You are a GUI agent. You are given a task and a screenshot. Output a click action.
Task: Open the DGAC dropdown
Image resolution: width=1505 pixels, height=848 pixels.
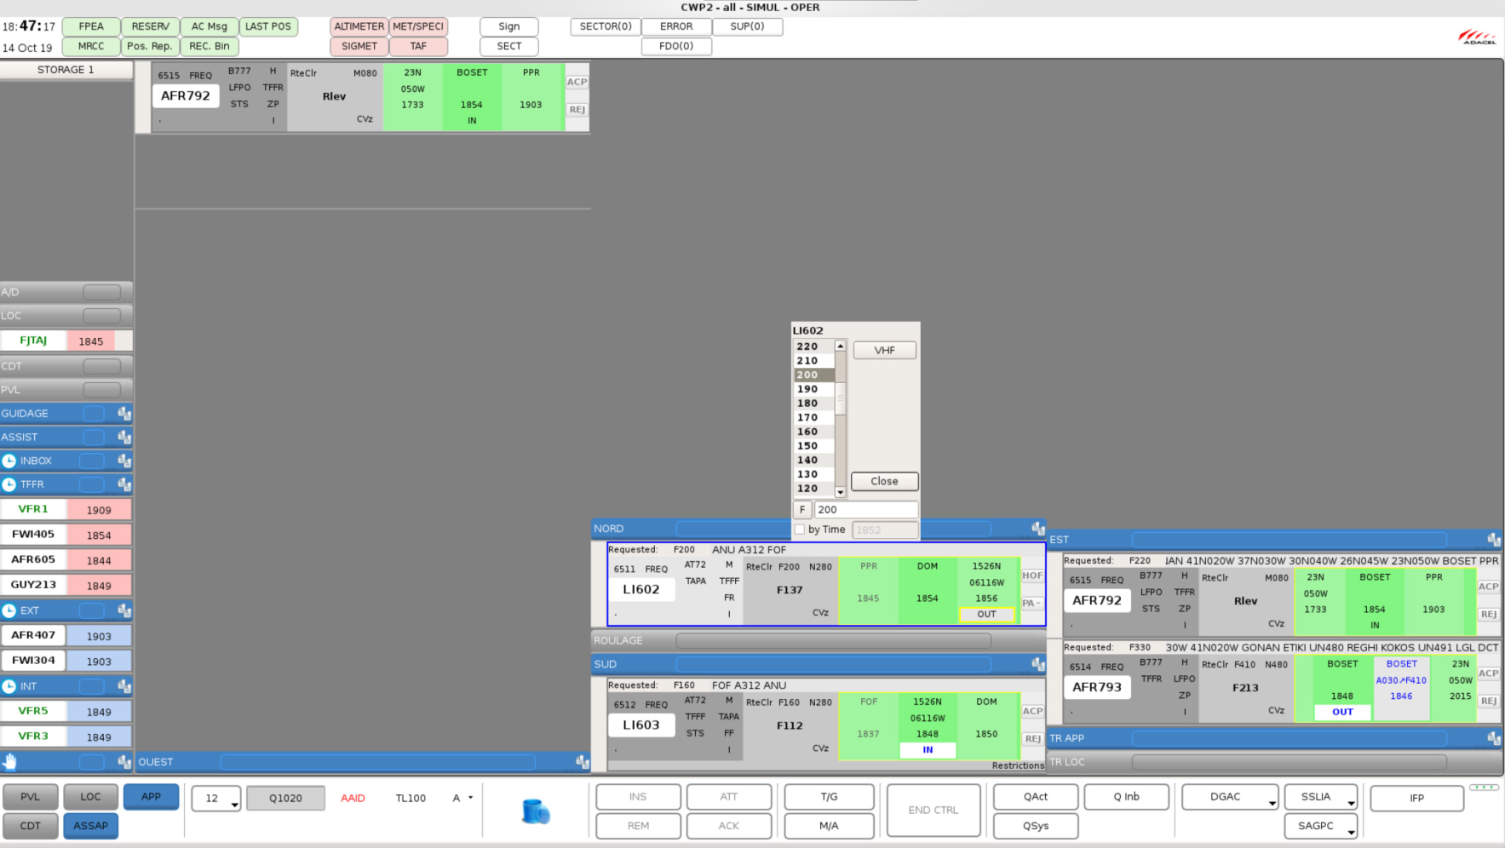point(1230,797)
